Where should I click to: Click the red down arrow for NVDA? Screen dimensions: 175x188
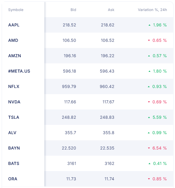(x=149, y=102)
